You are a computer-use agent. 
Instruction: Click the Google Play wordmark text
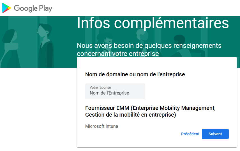point(33,8)
